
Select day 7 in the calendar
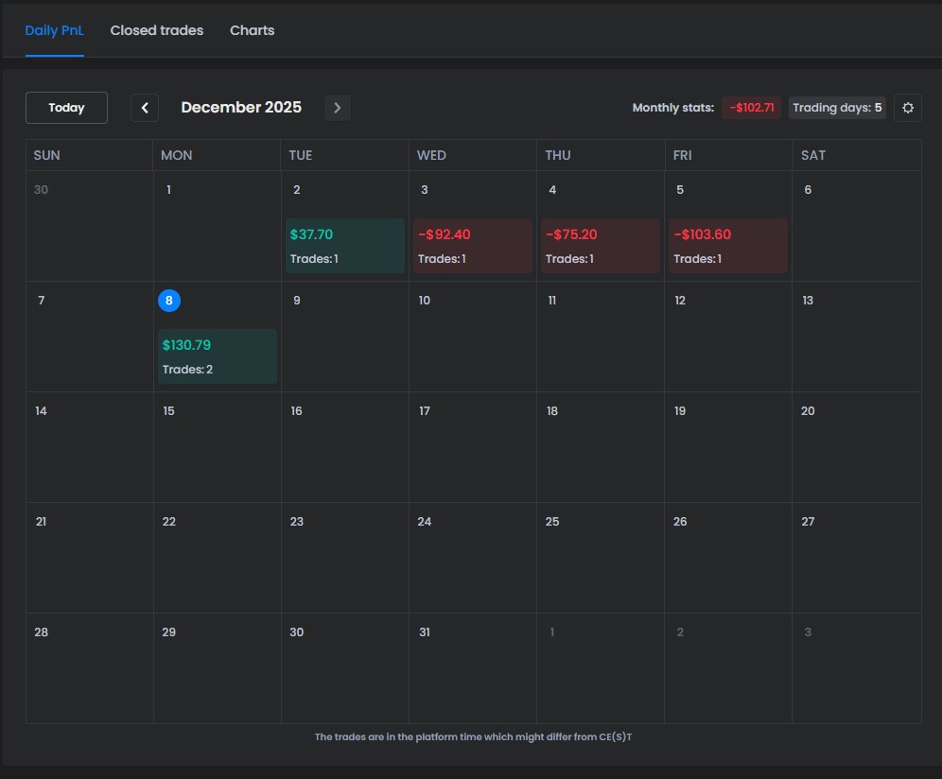pyautogui.click(x=41, y=301)
